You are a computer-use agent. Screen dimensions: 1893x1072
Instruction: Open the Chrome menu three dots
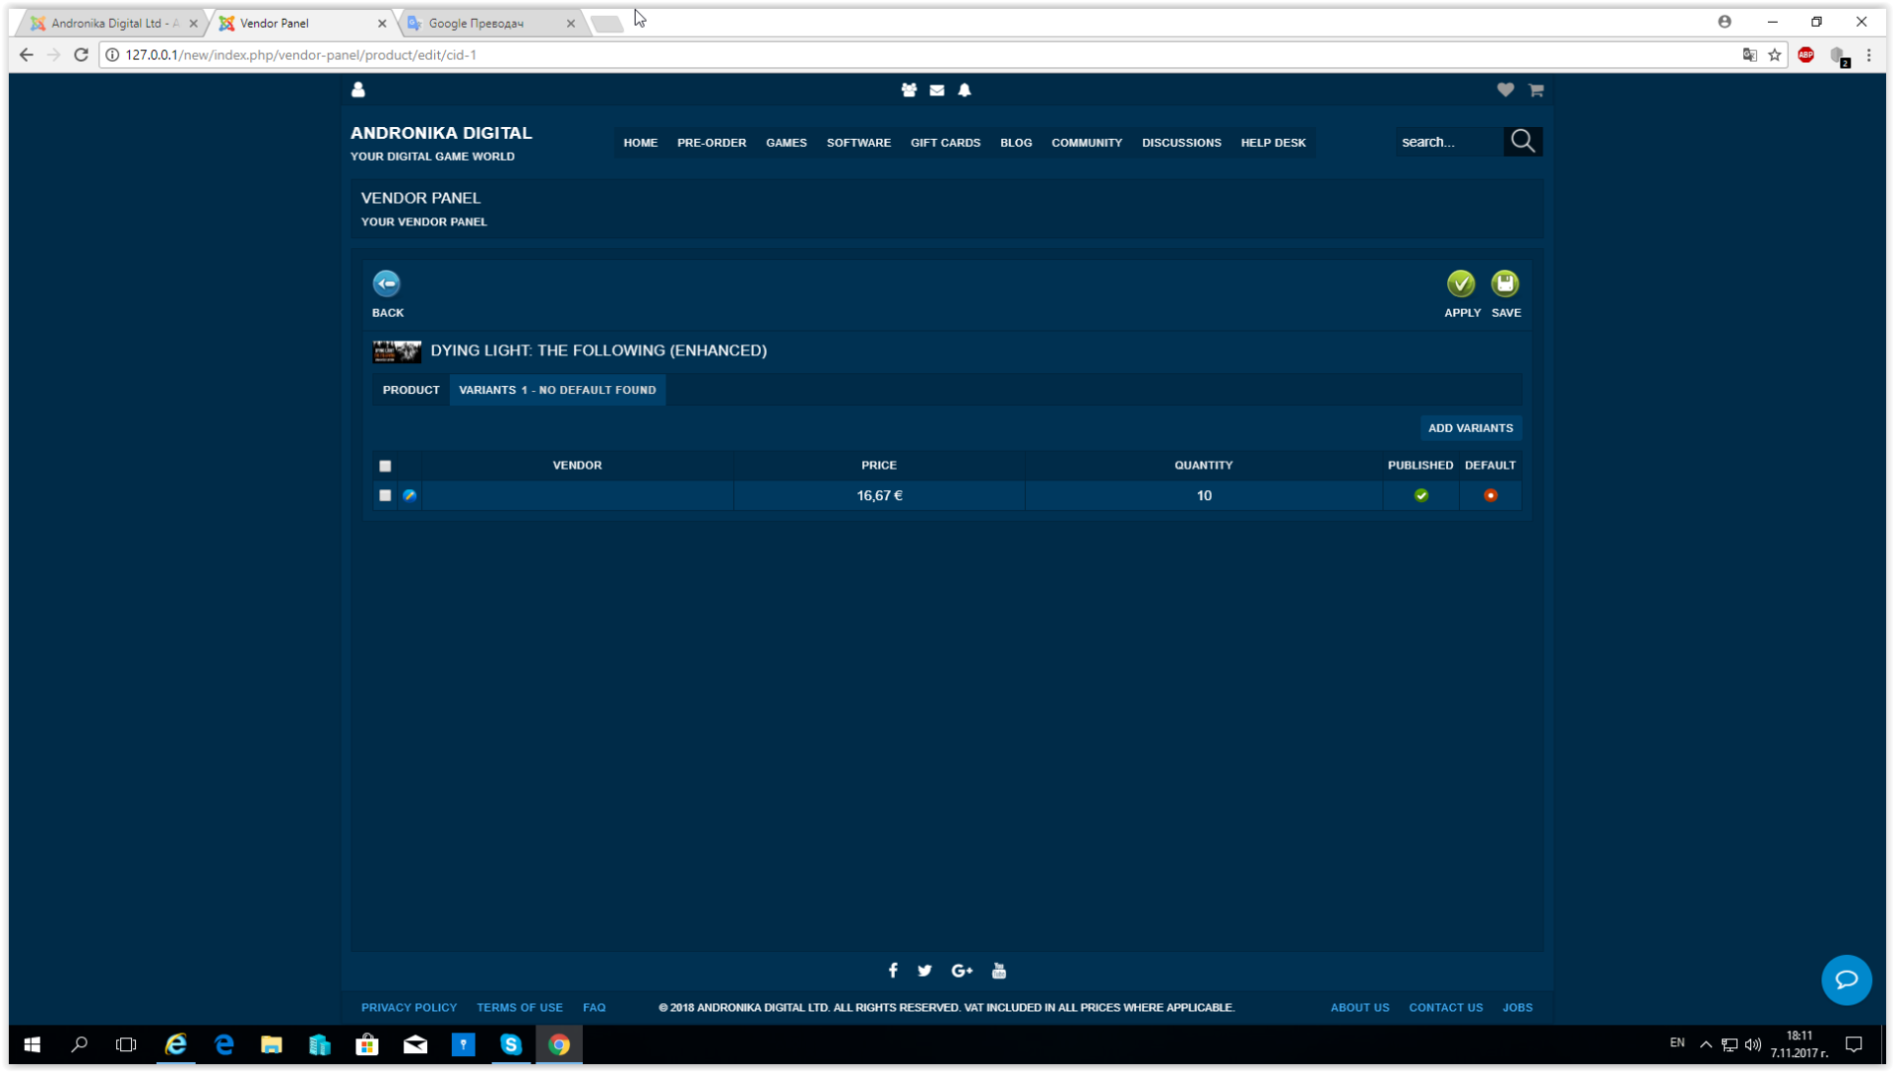point(1869,55)
